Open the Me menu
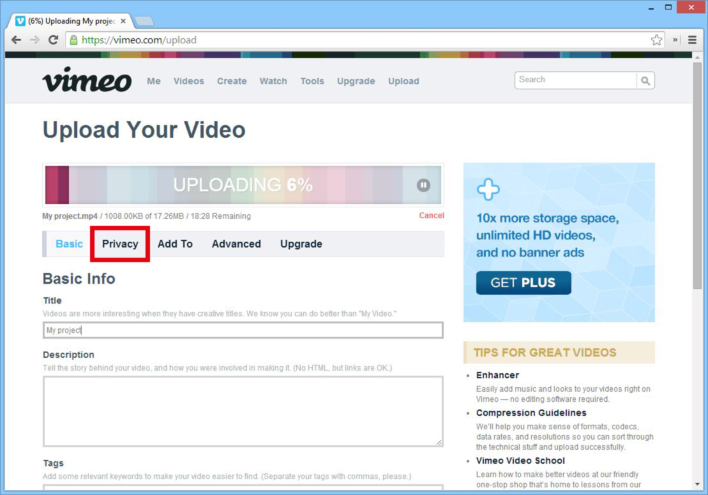Image resolution: width=708 pixels, height=495 pixels. (x=153, y=81)
